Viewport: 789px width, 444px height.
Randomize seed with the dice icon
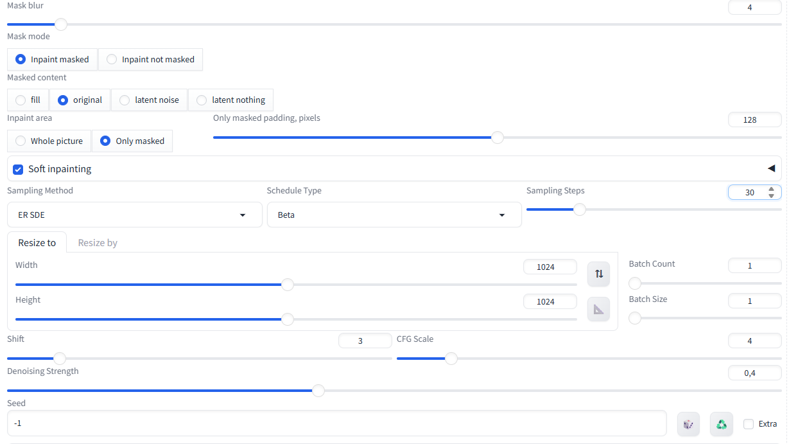point(688,424)
